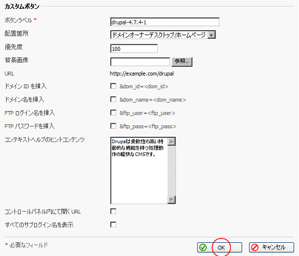
Task: Click the ボタンラベル text field
Action: click(x=164, y=22)
